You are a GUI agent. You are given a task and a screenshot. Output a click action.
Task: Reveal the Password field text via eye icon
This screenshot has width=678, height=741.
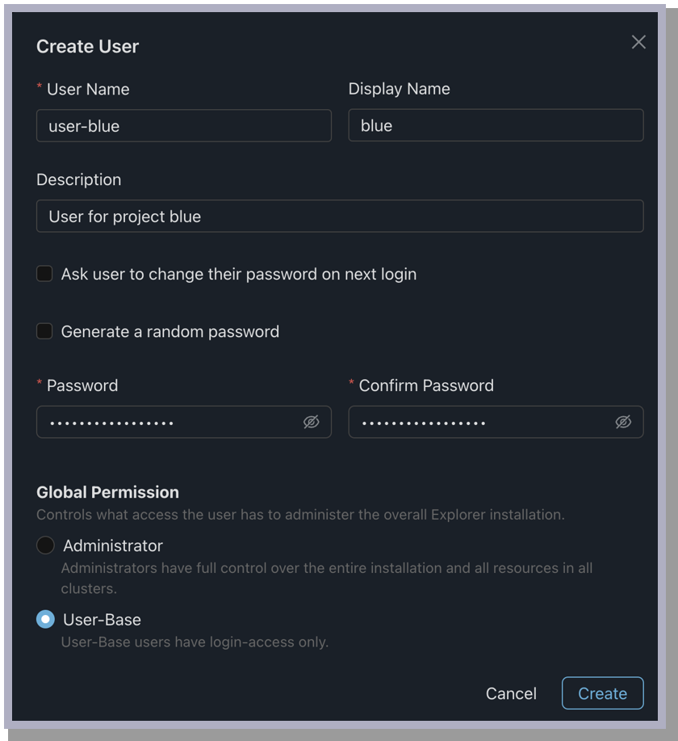(311, 422)
